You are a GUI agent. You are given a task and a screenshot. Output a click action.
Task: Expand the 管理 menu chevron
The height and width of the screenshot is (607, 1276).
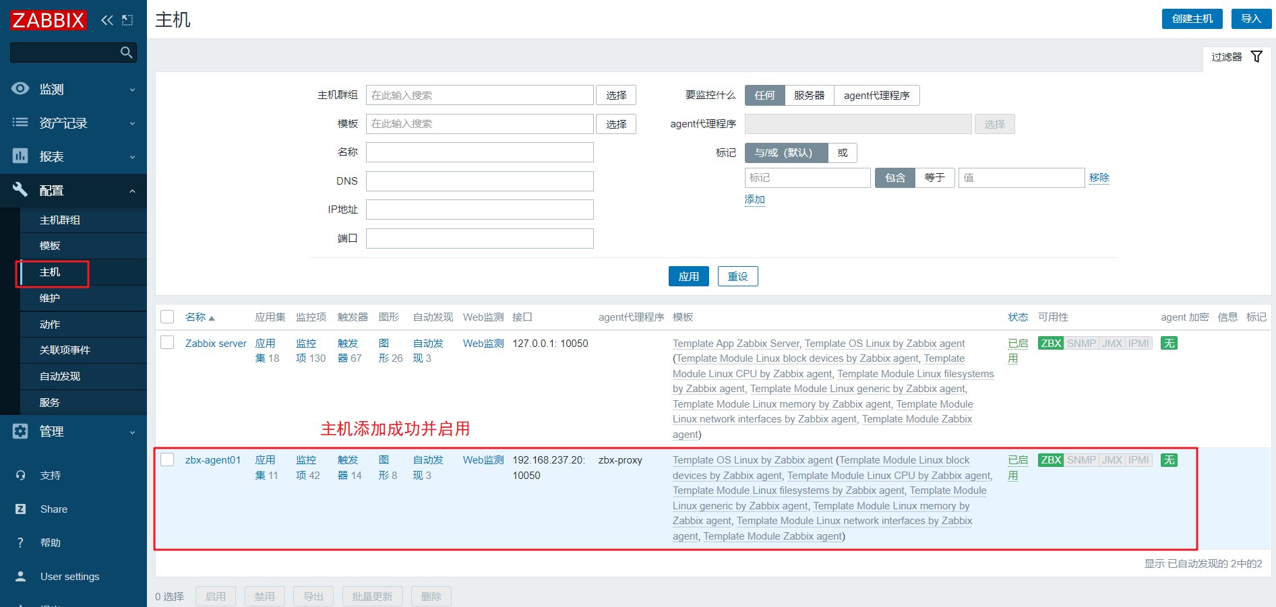tap(132, 432)
